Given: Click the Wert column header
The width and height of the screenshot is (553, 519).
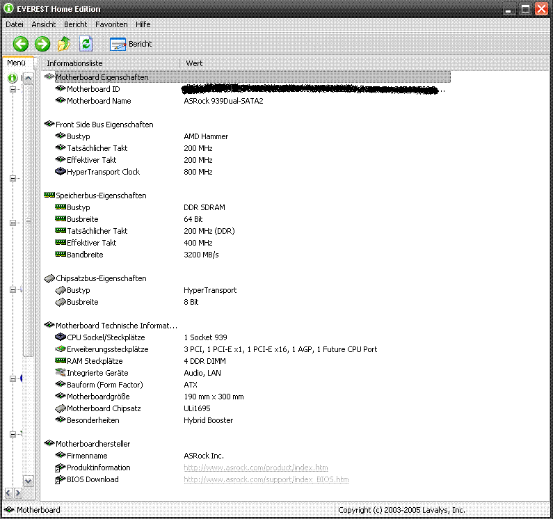Looking at the screenshot, I should click(x=194, y=63).
